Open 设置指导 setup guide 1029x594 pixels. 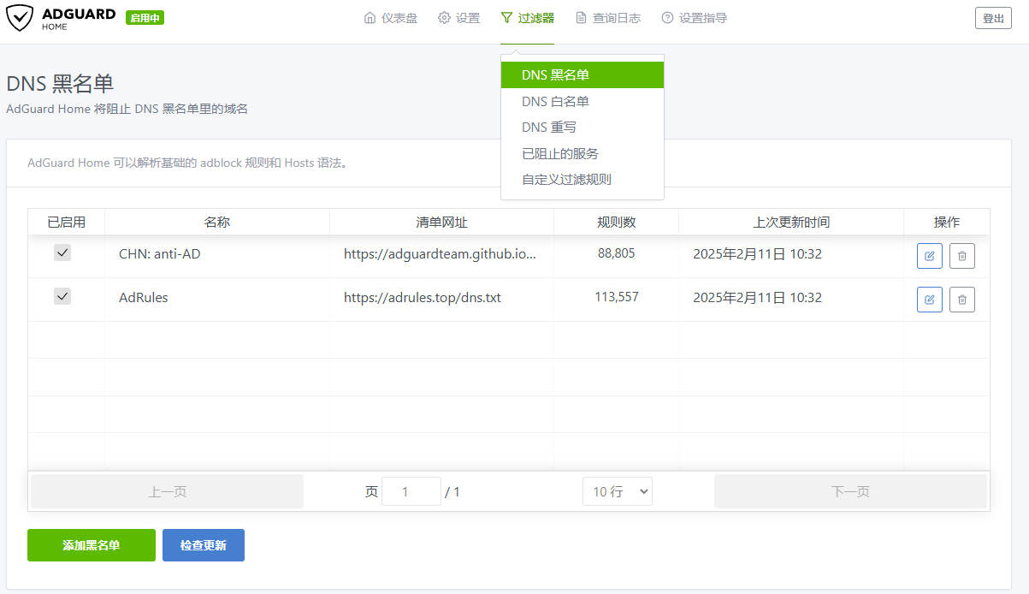pyautogui.click(x=695, y=18)
